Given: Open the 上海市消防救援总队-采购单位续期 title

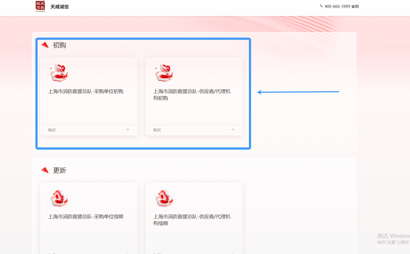Looking at the screenshot, I should pyautogui.click(x=86, y=217).
